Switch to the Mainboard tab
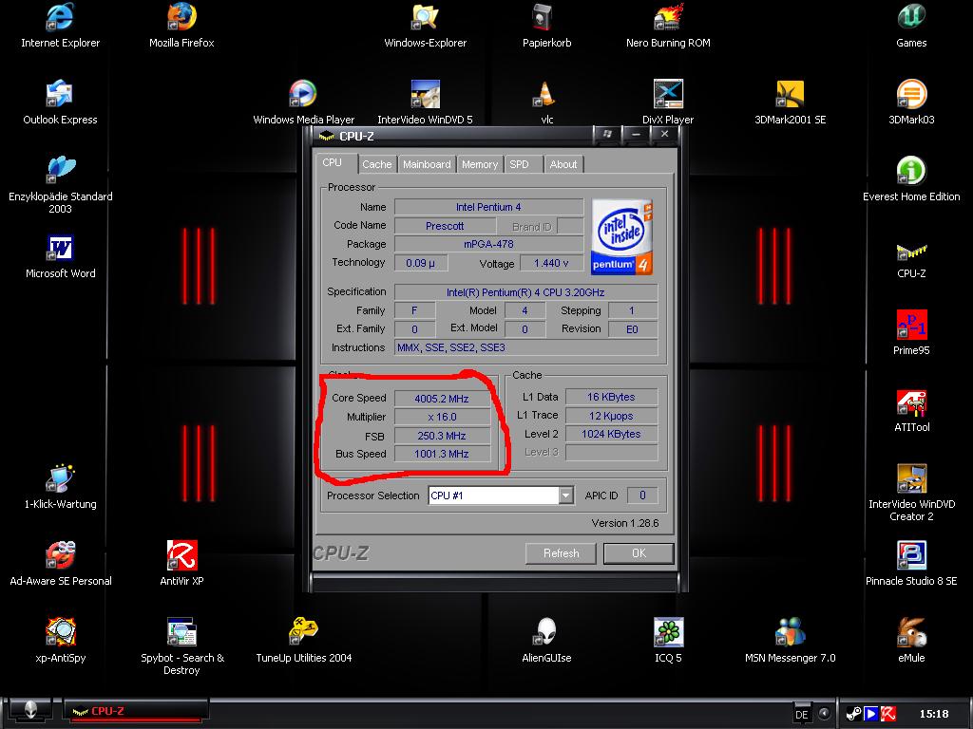The height and width of the screenshot is (729, 973). click(427, 164)
